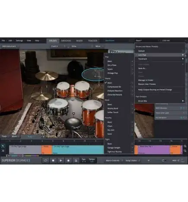This screenshot has width=188, height=202.
Task: Open the None articulation dropdown
Action: (82, 46)
